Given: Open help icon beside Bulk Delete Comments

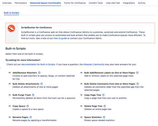Looking at the screenshot, I should pos(137,84).
